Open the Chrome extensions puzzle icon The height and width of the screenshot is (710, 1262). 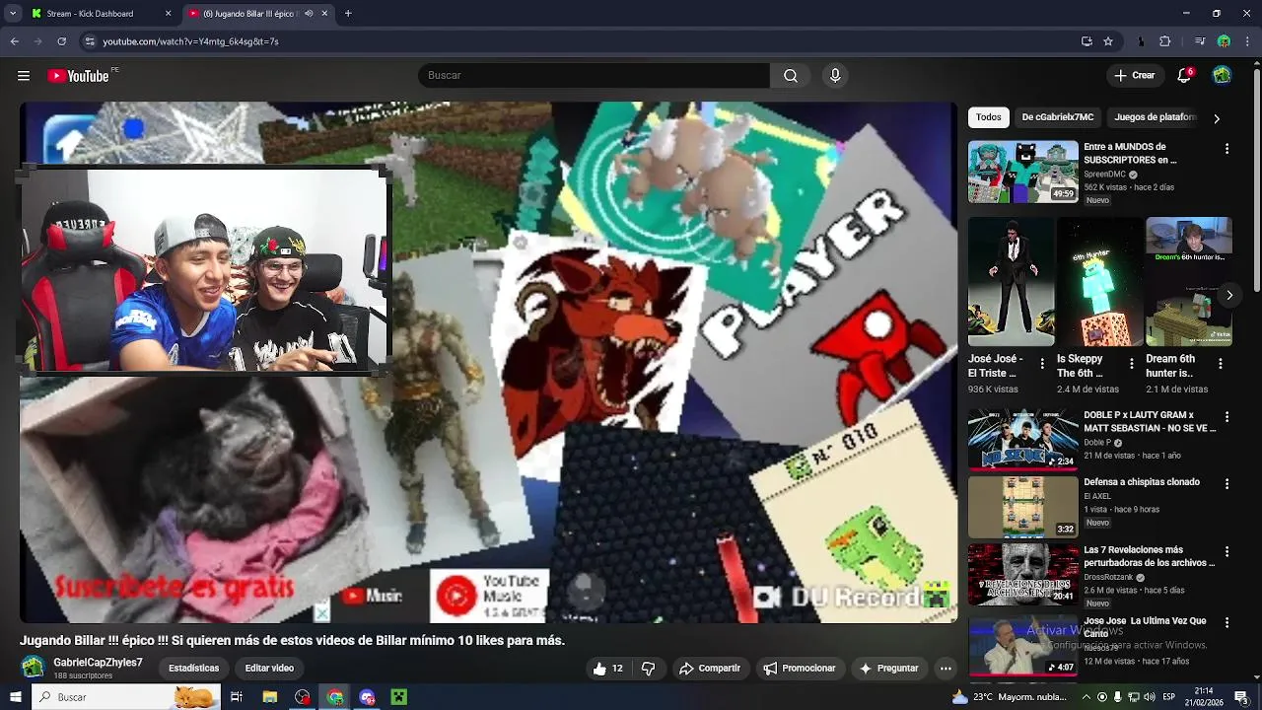coord(1165,41)
